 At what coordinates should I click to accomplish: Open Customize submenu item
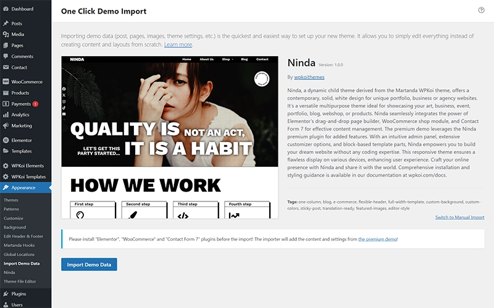coord(14,218)
